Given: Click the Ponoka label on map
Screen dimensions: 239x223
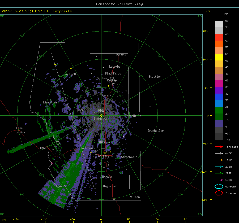Looking at the screenshot, I should pyautogui.click(x=121, y=55).
